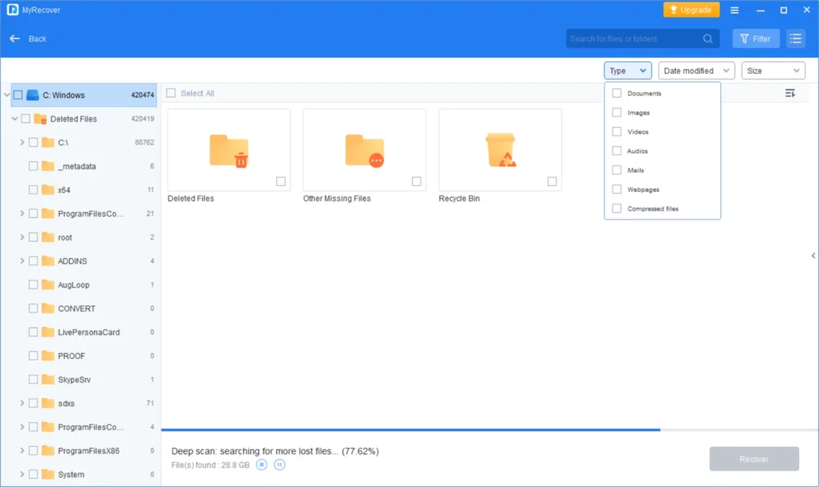The width and height of the screenshot is (819, 487).
Task: Click the Filter button
Action: [756, 39]
